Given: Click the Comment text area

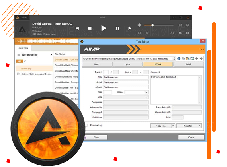Looking at the screenshot, I should pyautogui.click(x=176, y=89).
